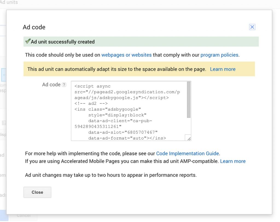Click the style="display:block" code line
This screenshot has width=280, height=222.
(117, 115)
